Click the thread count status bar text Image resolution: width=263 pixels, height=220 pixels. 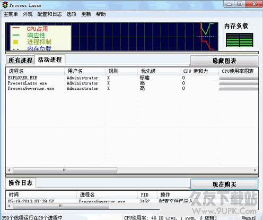(x=32, y=217)
